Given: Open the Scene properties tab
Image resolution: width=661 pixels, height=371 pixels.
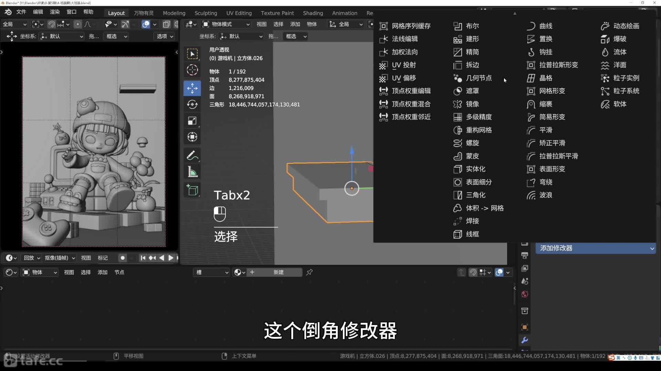Looking at the screenshot, I should click(x=525, y=281).
